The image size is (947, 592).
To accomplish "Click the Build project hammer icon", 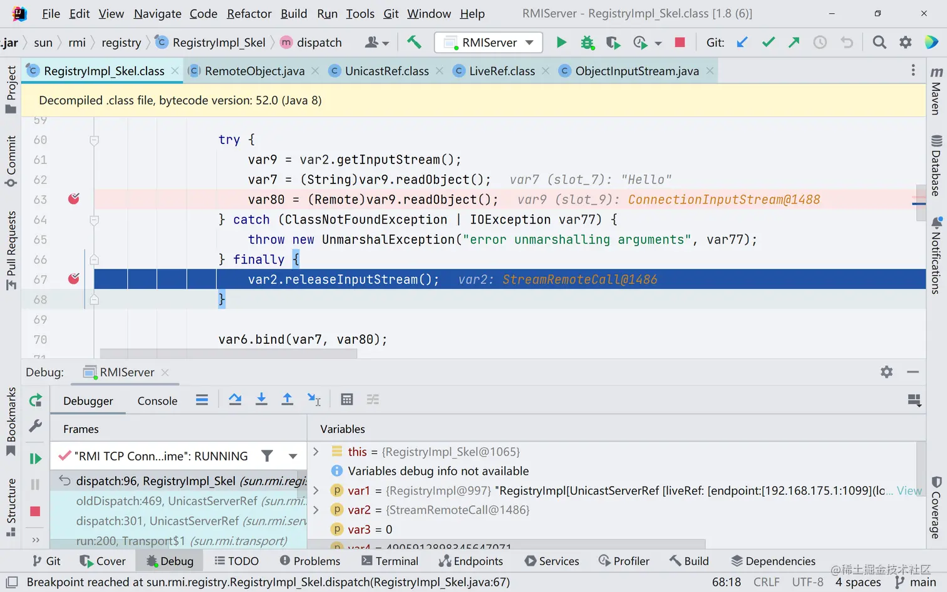I will click(x=414, y=42).
